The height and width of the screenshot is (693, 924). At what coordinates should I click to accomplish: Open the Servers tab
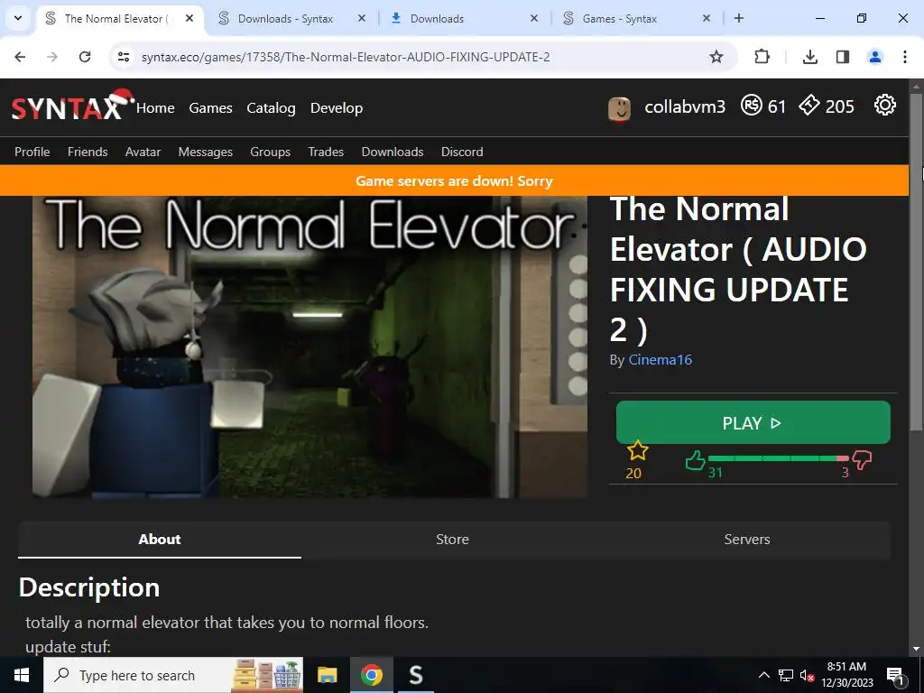tap(746, 540)
